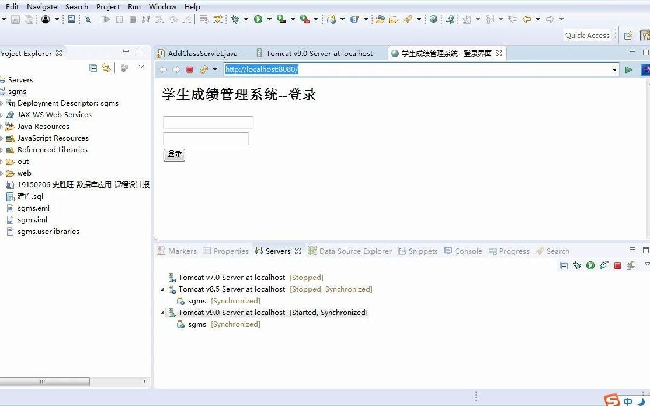Open the AddClassServlet.java editor tab

(198, 54)
